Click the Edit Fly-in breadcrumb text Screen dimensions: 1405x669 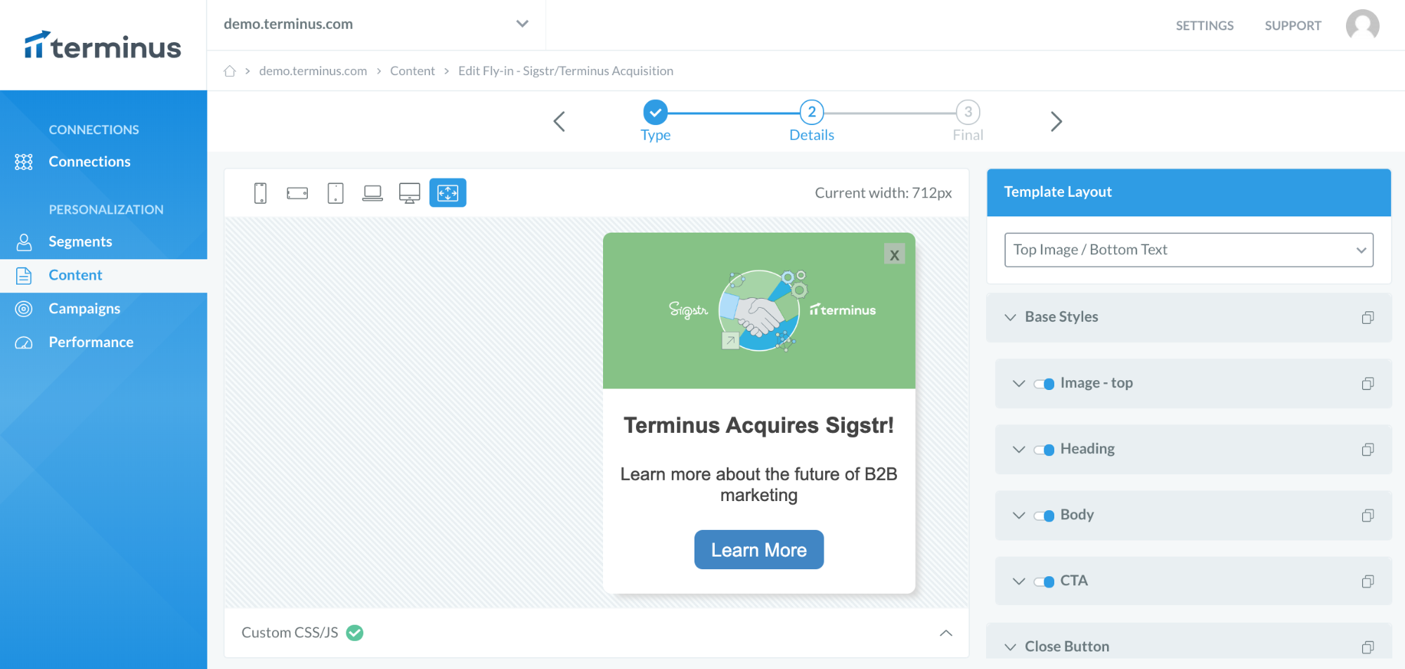(x=566, y=71)
